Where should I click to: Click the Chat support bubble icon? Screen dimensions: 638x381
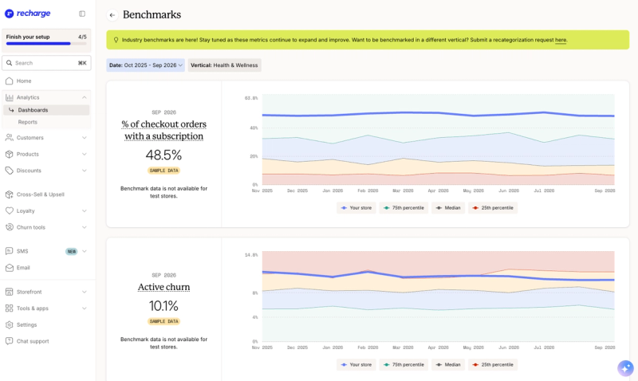pyautogui.click(x=9, y=341)
